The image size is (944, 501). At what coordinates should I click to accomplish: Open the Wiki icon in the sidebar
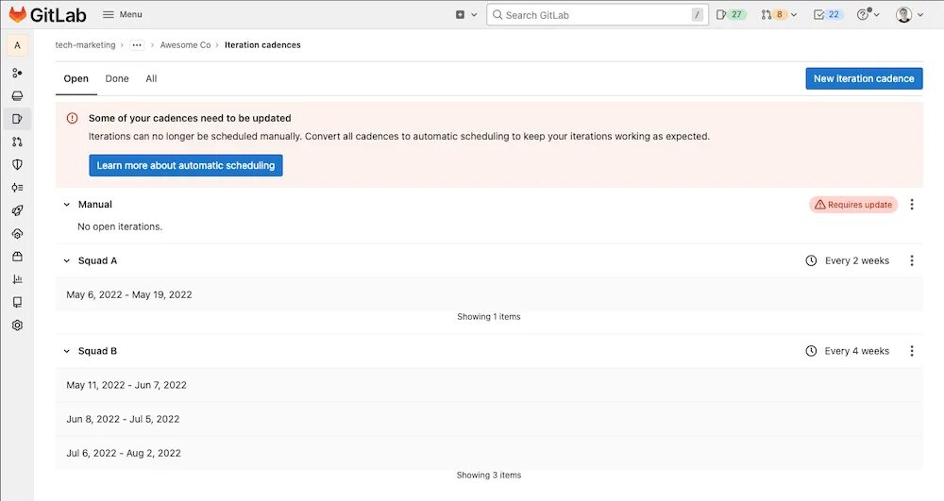(x=17, y=302)
